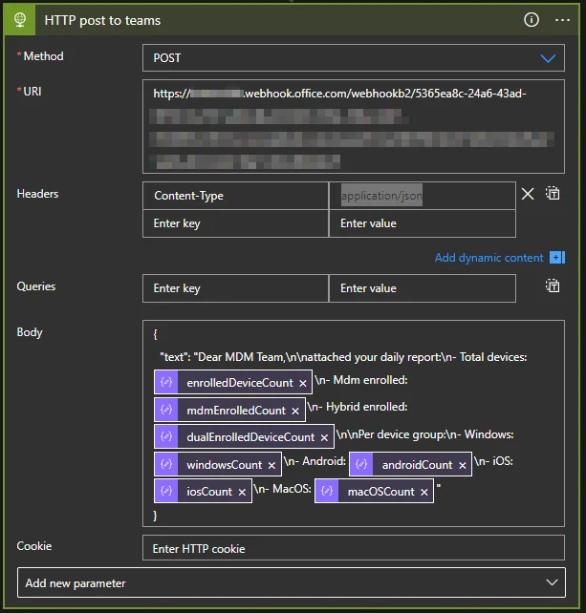The width and height of the screenshot is (586, 613).
Task: Click the HTTP post to teams title
Action: pos(102,20)
